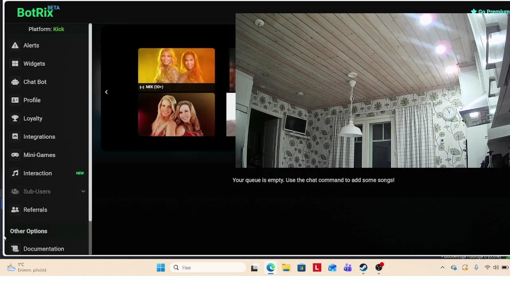Click the Interaction music note icon
The width and height of the screenshot is (510, 287).
click(15, 173)
